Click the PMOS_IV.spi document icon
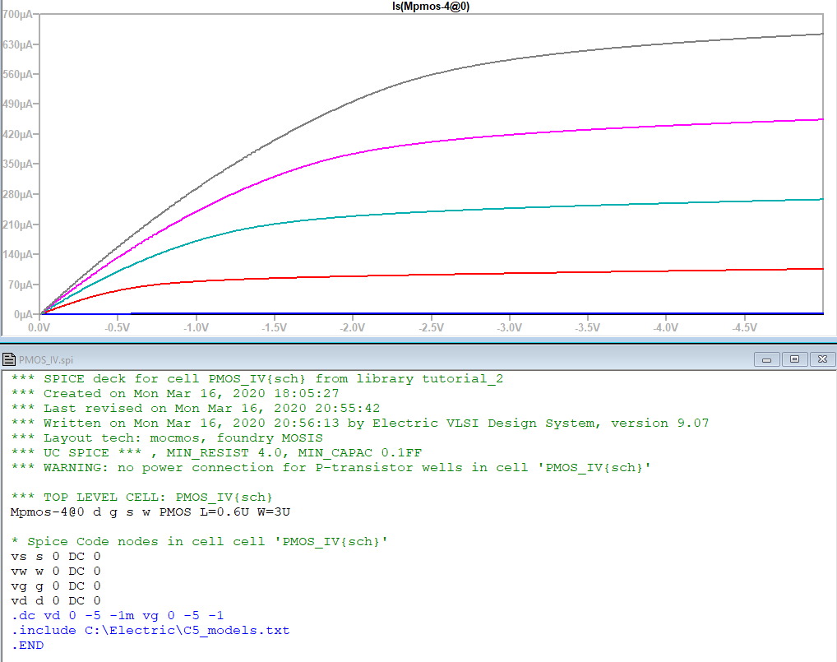The width and height of the screenshot is (837, 662). coord(8,359)
